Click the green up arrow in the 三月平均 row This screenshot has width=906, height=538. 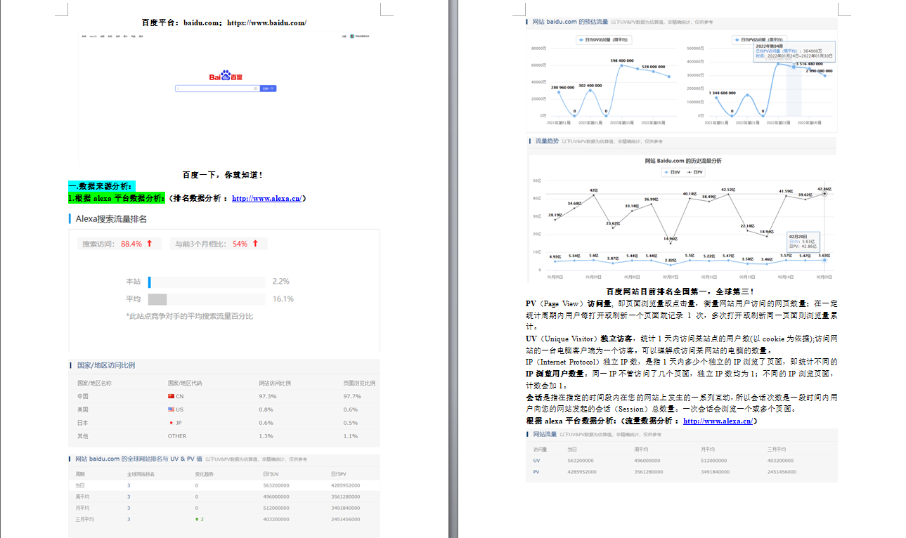(x=197, y=519)
